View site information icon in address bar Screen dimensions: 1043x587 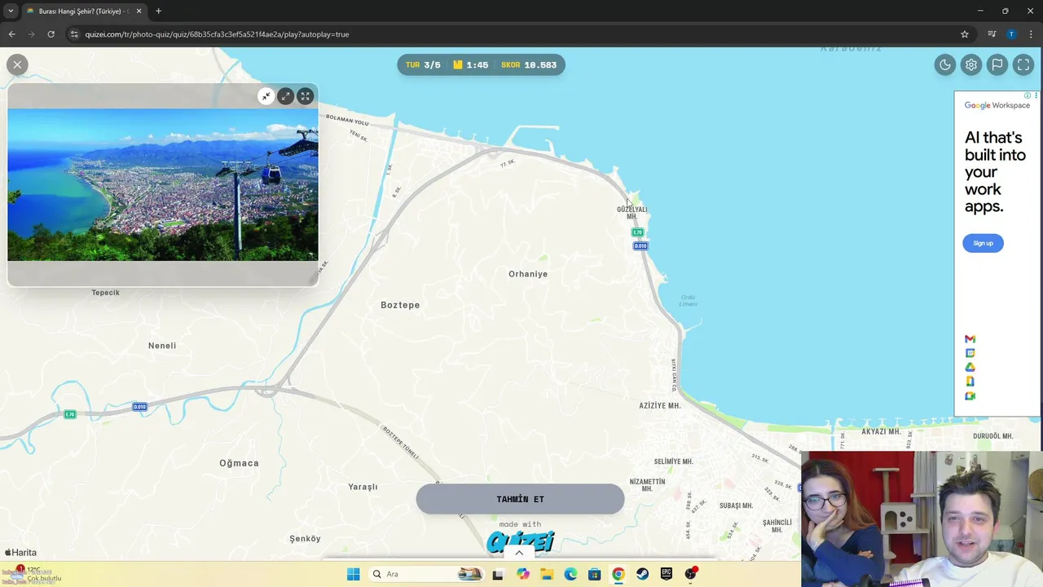coord(74,34)
